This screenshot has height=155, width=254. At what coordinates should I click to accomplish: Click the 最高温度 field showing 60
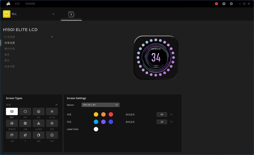click(162, 114)
